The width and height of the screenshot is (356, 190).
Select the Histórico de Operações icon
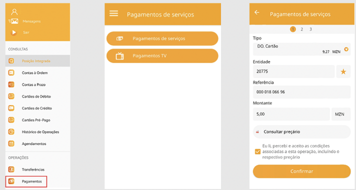pos(11,131)
